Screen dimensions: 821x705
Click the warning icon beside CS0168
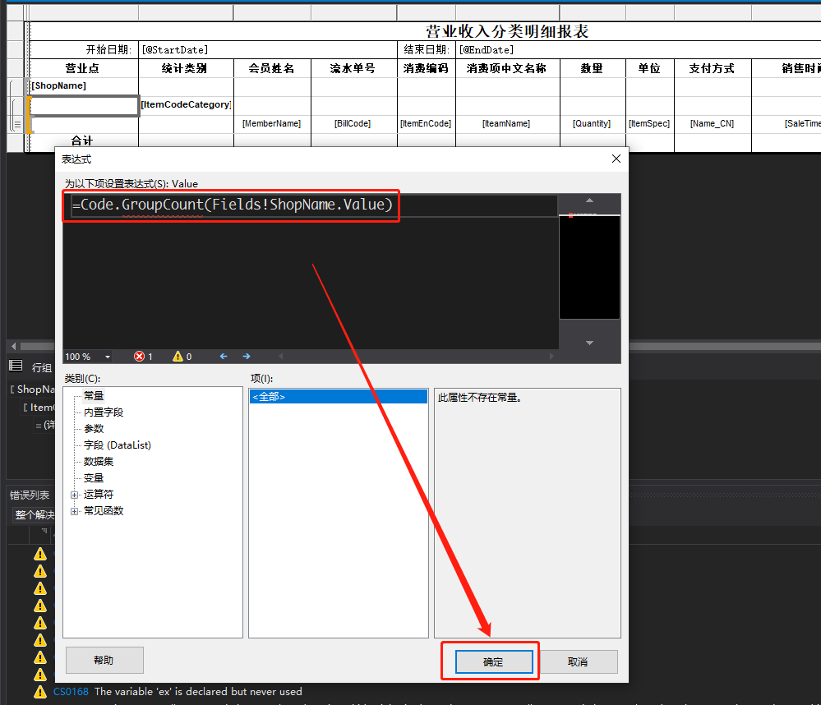tap(40, 692)
